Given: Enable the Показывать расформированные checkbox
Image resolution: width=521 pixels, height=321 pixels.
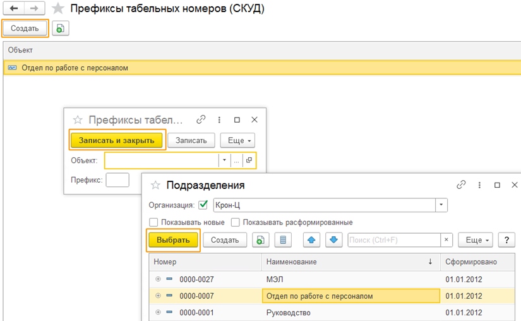Looking at the screenshot, I should pyautogui.click(x=236, y=222).
